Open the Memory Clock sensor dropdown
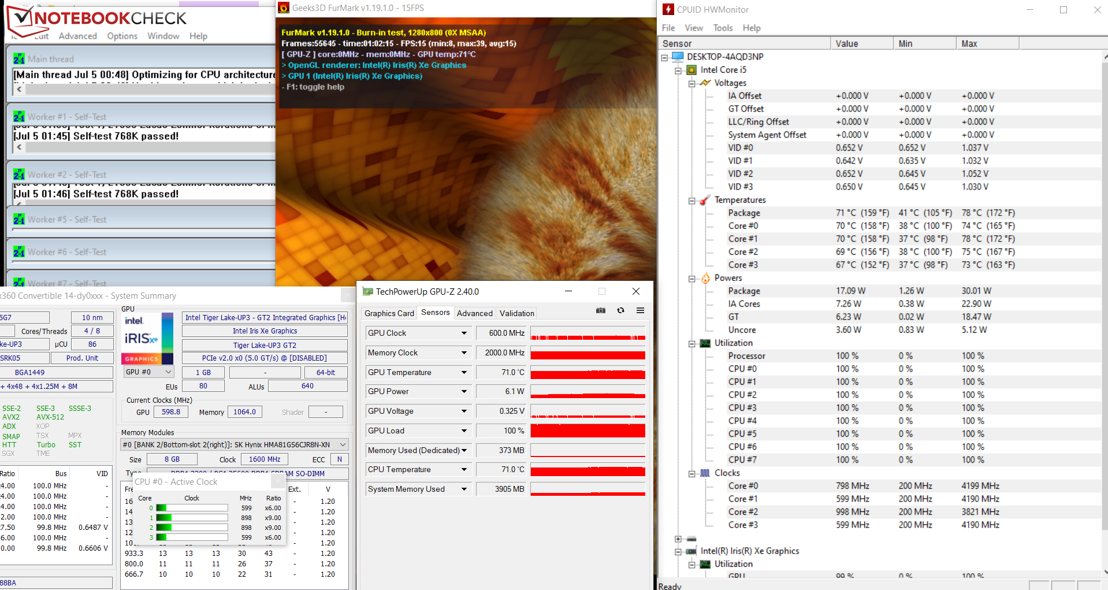This screenshot has height=590, width=1108. click(x=463, y=352)
